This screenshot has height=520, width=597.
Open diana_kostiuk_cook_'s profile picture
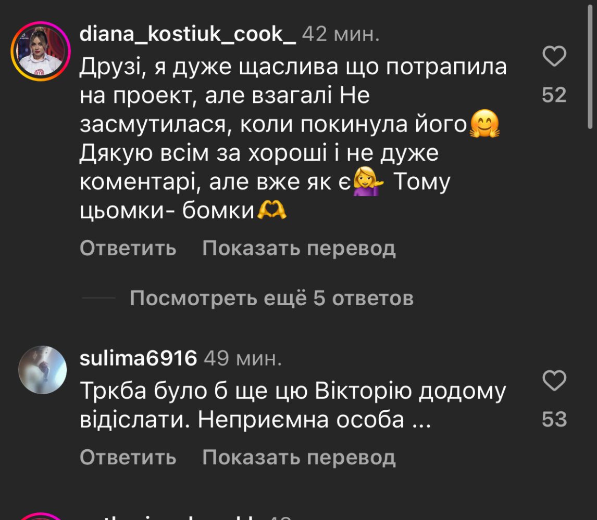pyautogui.click(x=41, y=51)
